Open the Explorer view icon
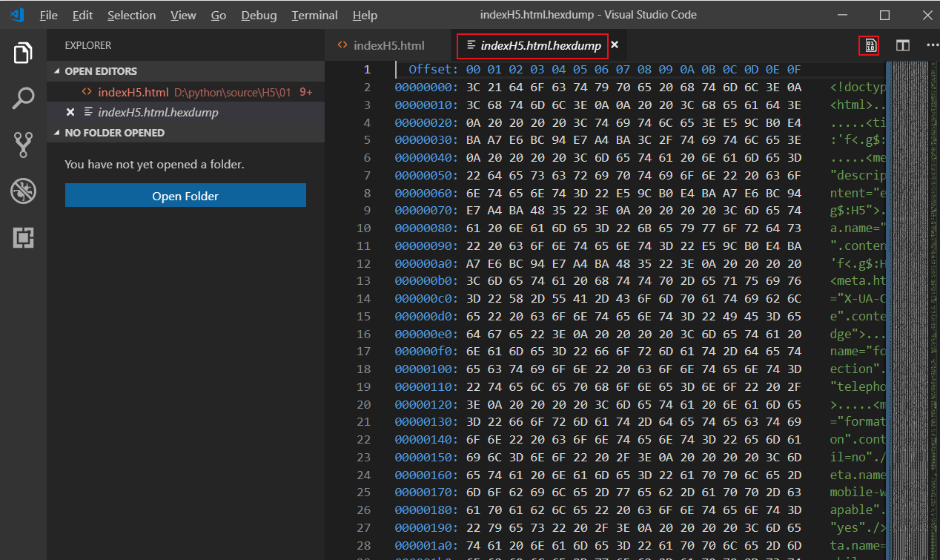 pyautogui.click(x=22, y=53)
